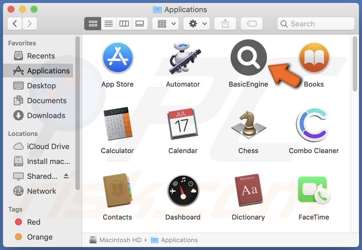Screen dimensions: 362x250
Task: Select the Calculator app icon
Action: tap(118, 123)
